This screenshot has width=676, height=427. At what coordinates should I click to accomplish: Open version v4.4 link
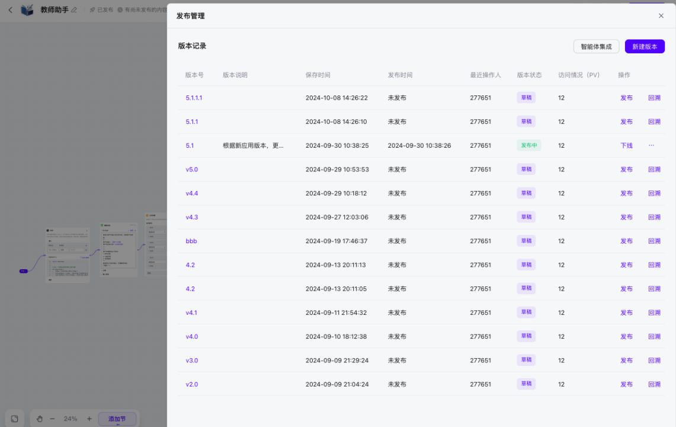coord(192,193)
